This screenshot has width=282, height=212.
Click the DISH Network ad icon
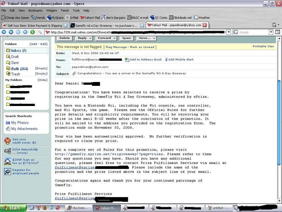pyautogui.click(x=7, y=151)
